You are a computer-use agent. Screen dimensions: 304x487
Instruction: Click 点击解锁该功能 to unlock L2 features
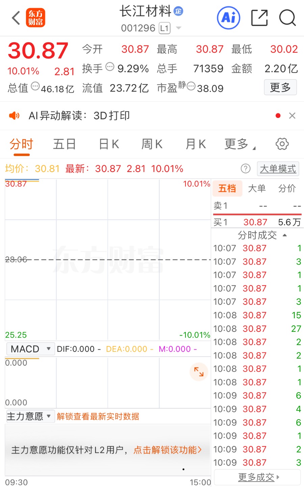pyautogui.click(x=168, y=450)
